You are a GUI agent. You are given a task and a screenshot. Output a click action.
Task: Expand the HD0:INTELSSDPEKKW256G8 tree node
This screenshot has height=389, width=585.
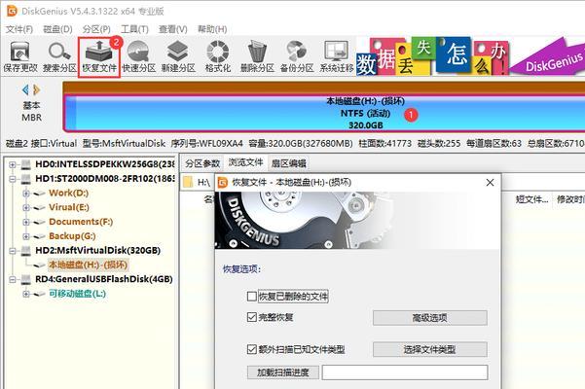coord(13,164)
